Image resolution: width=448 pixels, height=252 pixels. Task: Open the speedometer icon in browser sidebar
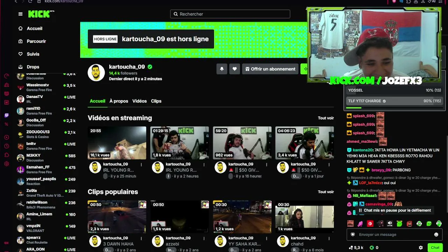[6, 76]
